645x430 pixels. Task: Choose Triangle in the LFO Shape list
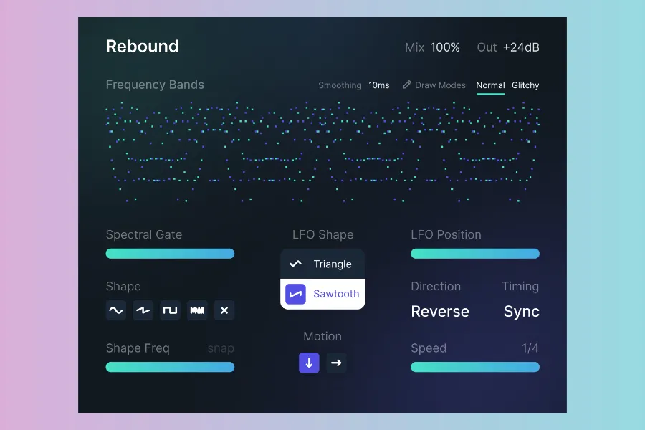pyautogui.click(x=322, y=264)
